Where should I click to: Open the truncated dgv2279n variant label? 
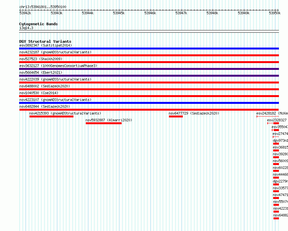(x=280, y=181)
